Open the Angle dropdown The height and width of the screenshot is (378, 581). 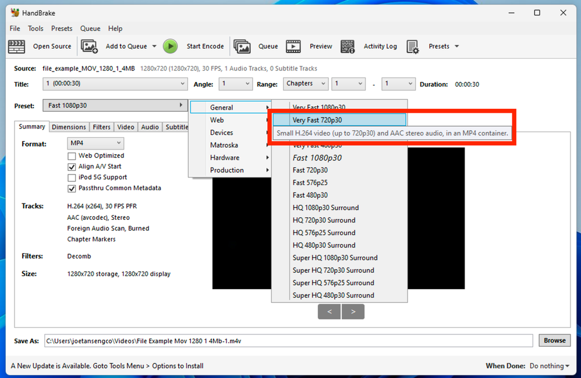click(x=235, y=84)
